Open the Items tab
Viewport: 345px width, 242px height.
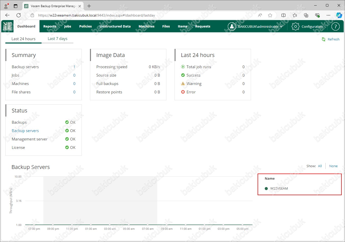pos(182,26)
